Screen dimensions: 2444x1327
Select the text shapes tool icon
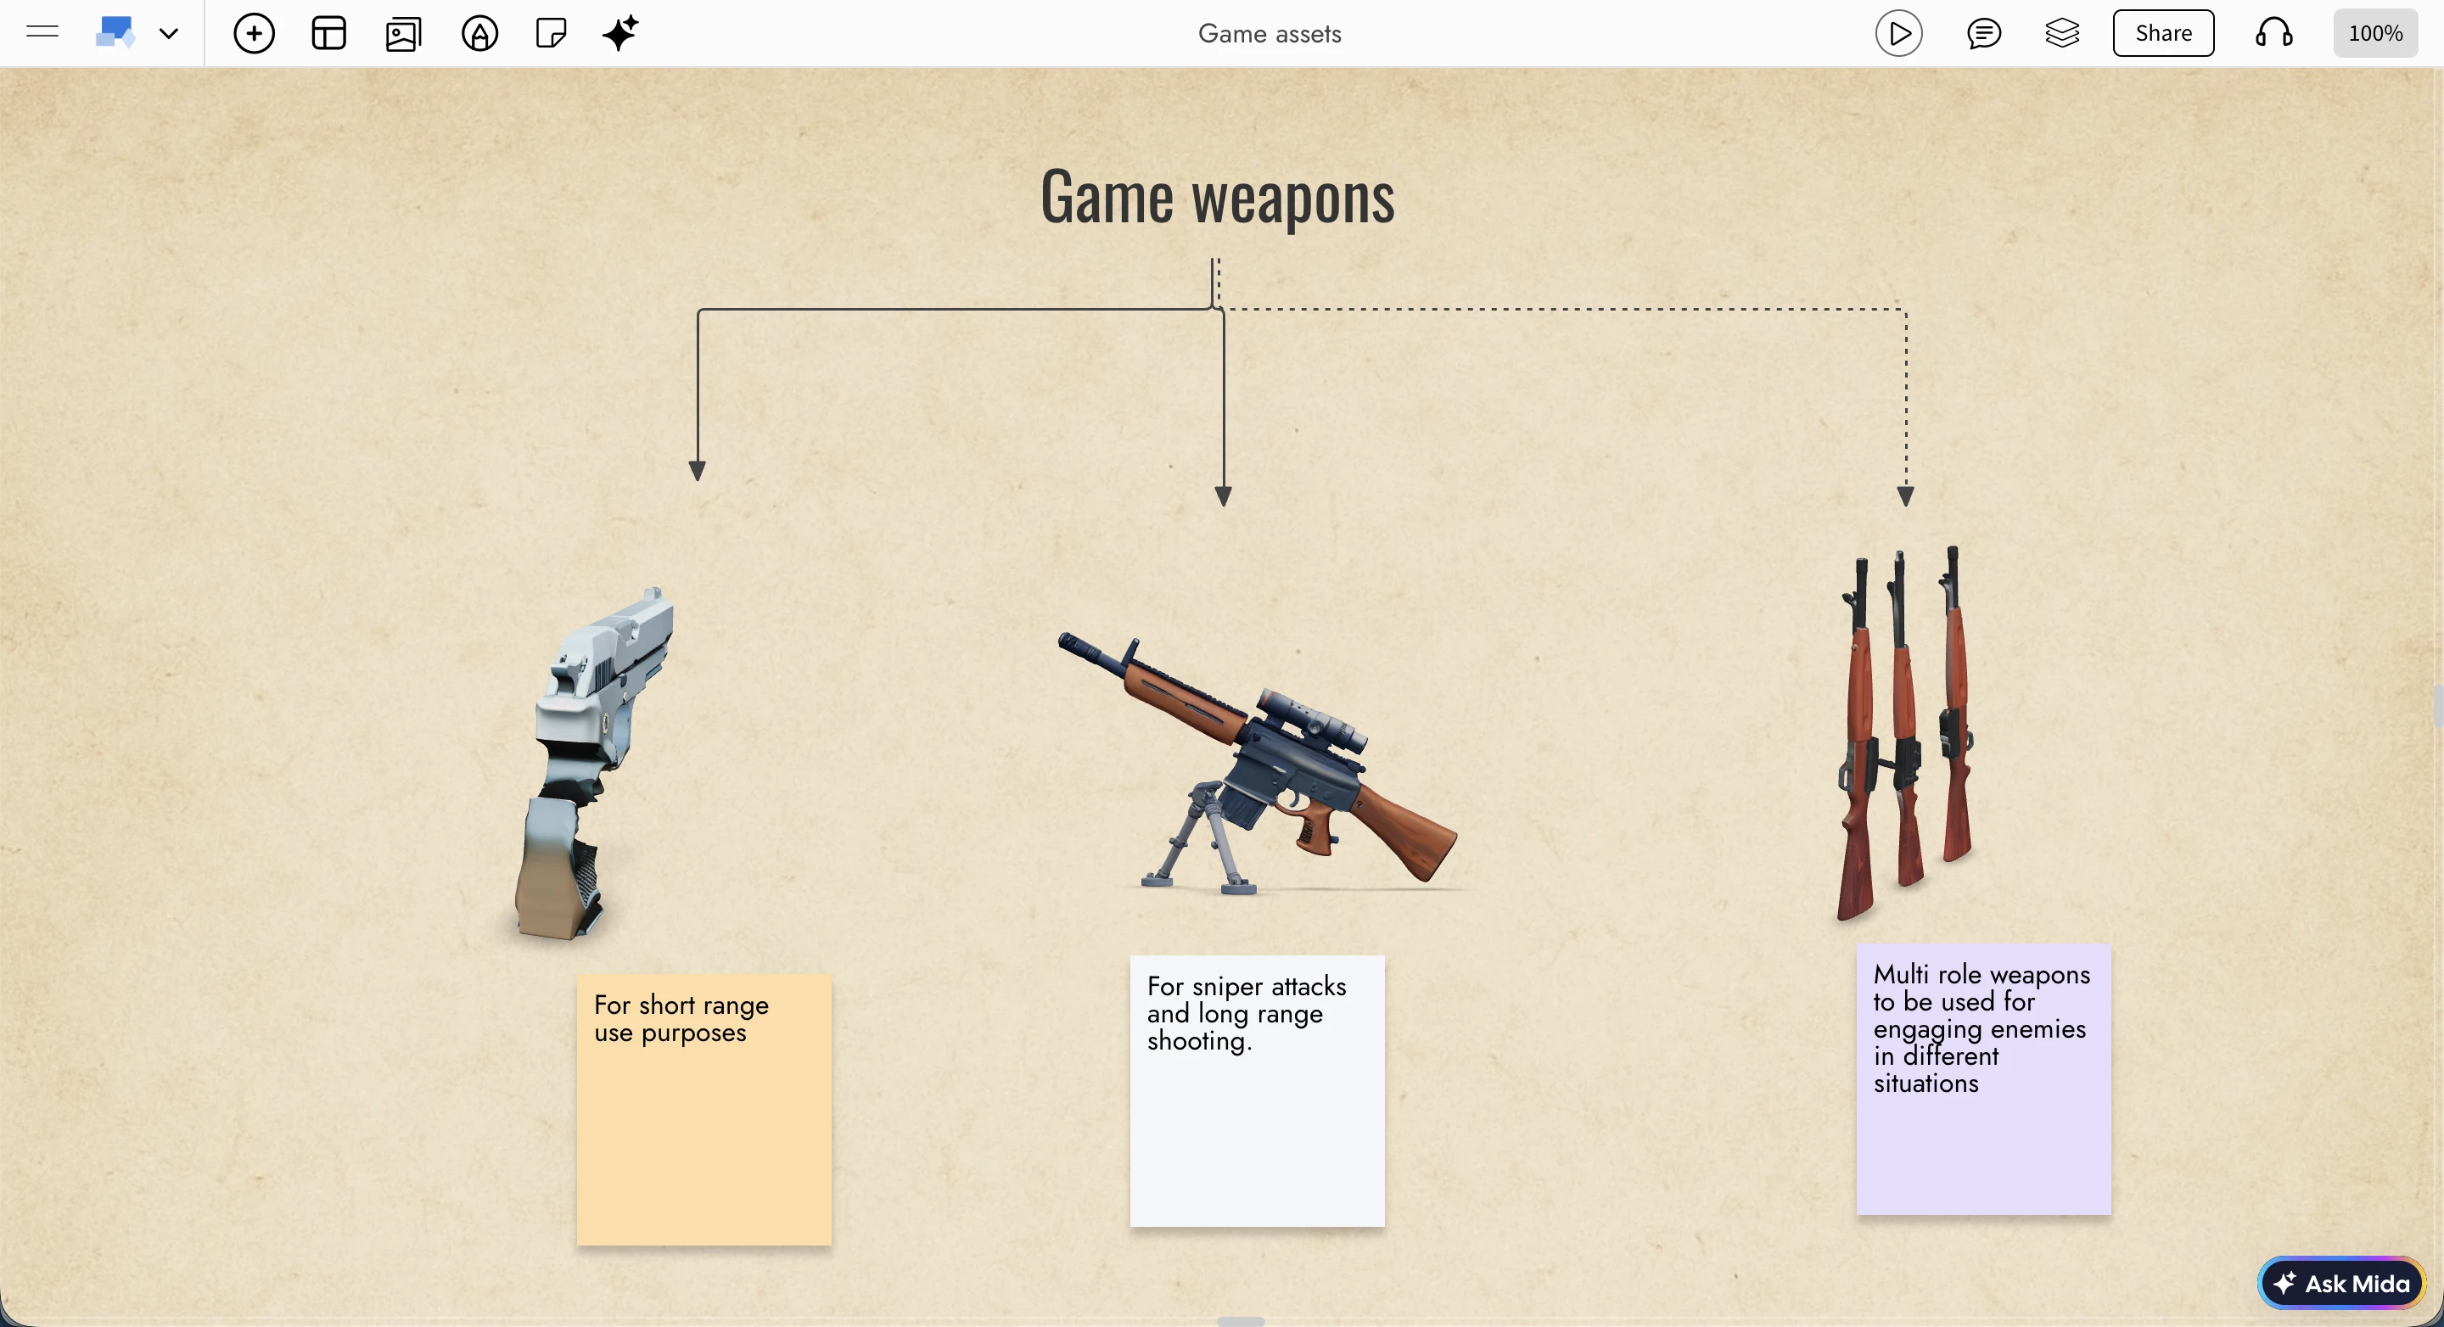(x=479, y=33)
